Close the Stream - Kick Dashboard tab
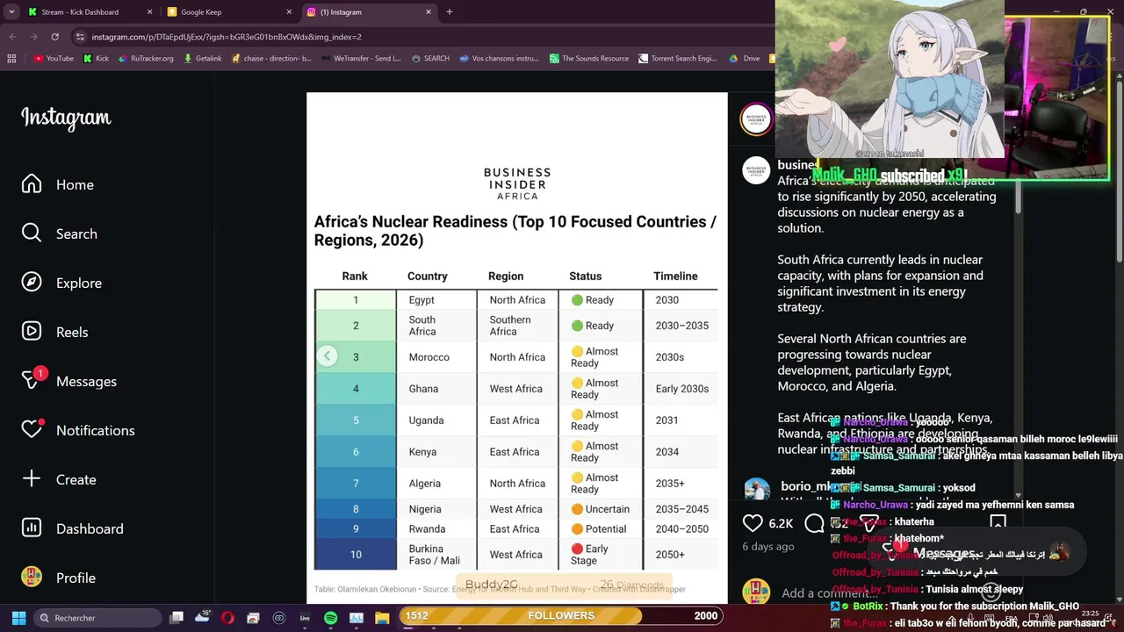 (x=149, y=12)
